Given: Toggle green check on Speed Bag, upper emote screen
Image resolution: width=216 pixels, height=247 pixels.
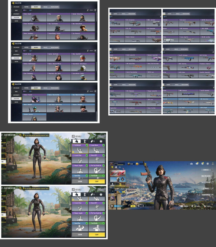Looking at the screenshot, I should tap(87, 175).
